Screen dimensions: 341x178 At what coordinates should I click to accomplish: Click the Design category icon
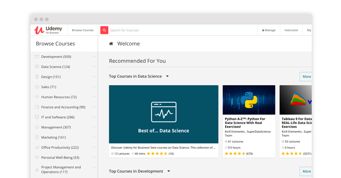[x=37, y=77]
